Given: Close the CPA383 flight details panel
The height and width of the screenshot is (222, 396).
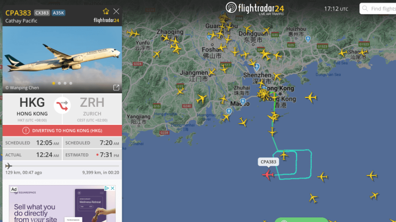Looking at the screenshot, I should [116, 11].
